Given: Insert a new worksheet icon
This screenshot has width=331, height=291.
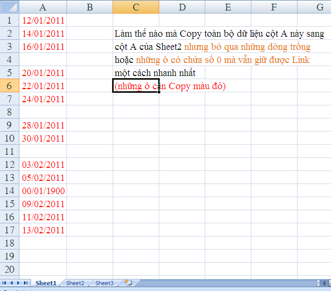Looking at the screenshot, I should (x=128, y=283).
